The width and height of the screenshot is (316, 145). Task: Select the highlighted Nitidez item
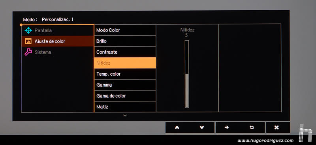click(125, 63)
